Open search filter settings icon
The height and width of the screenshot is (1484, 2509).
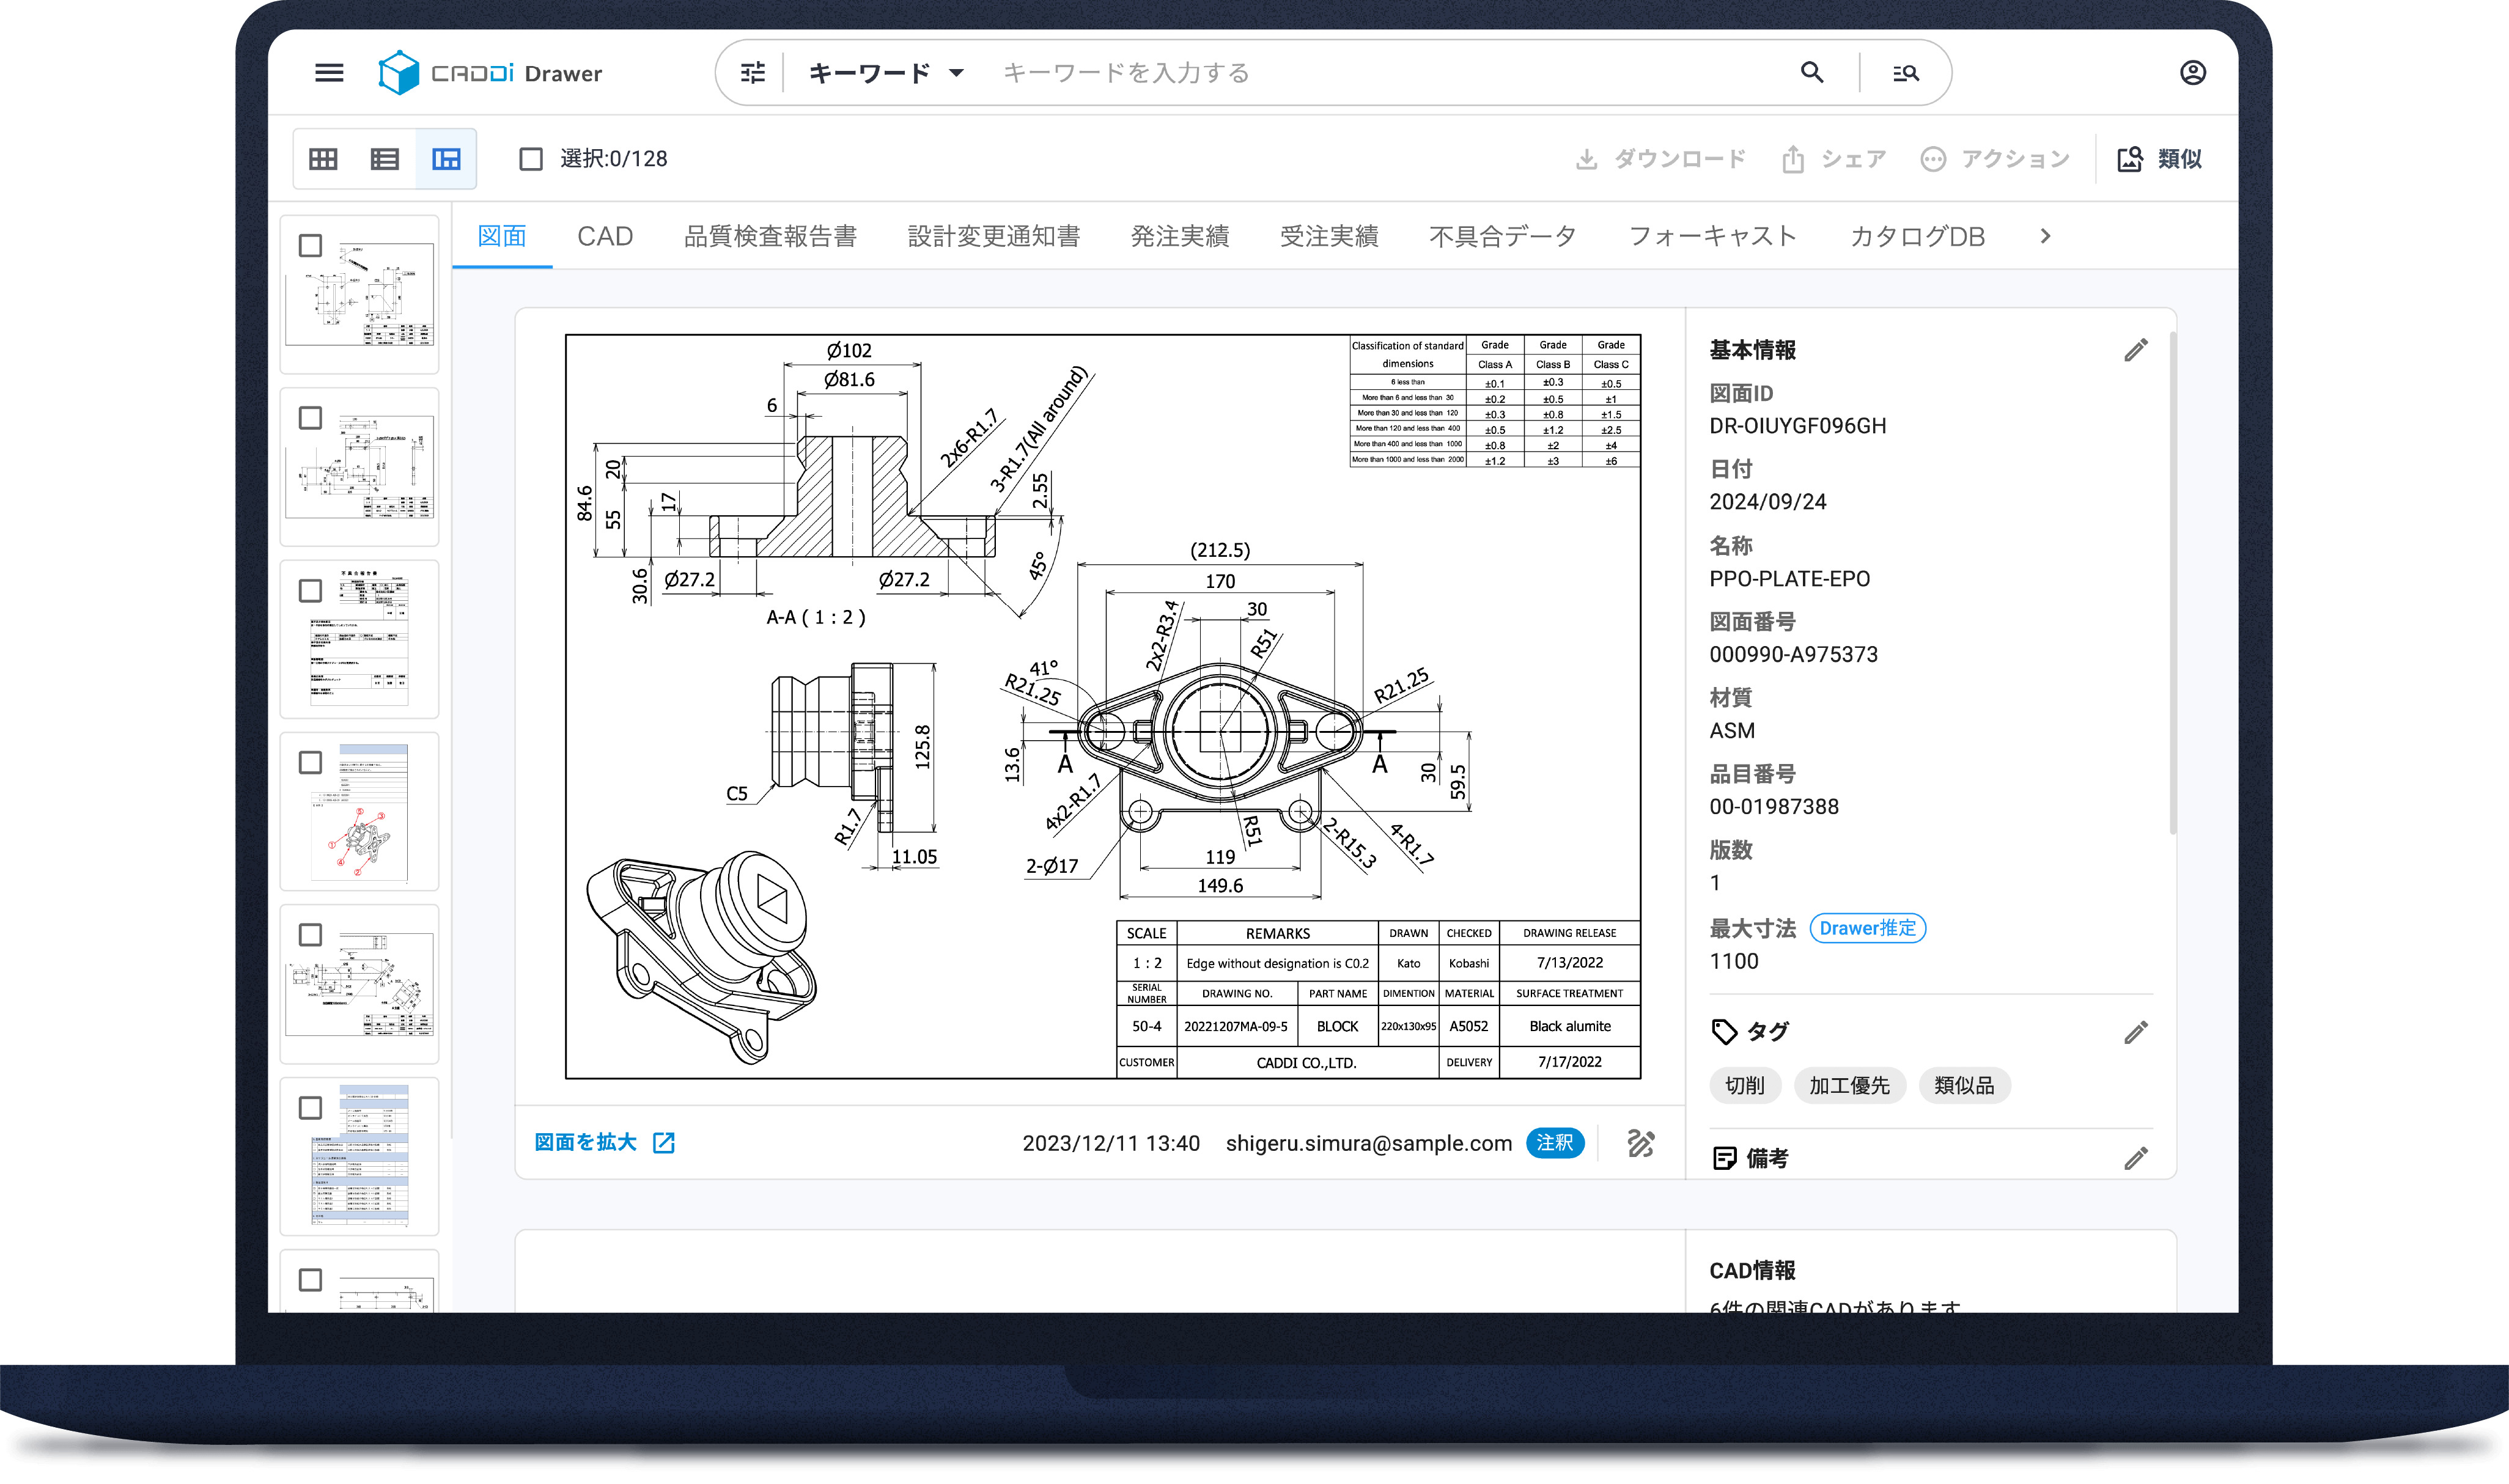(x=752, y=73)
